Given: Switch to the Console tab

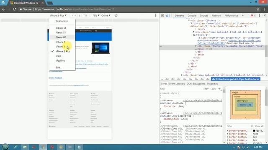Looking at the screenshot, I should [192, 15].
